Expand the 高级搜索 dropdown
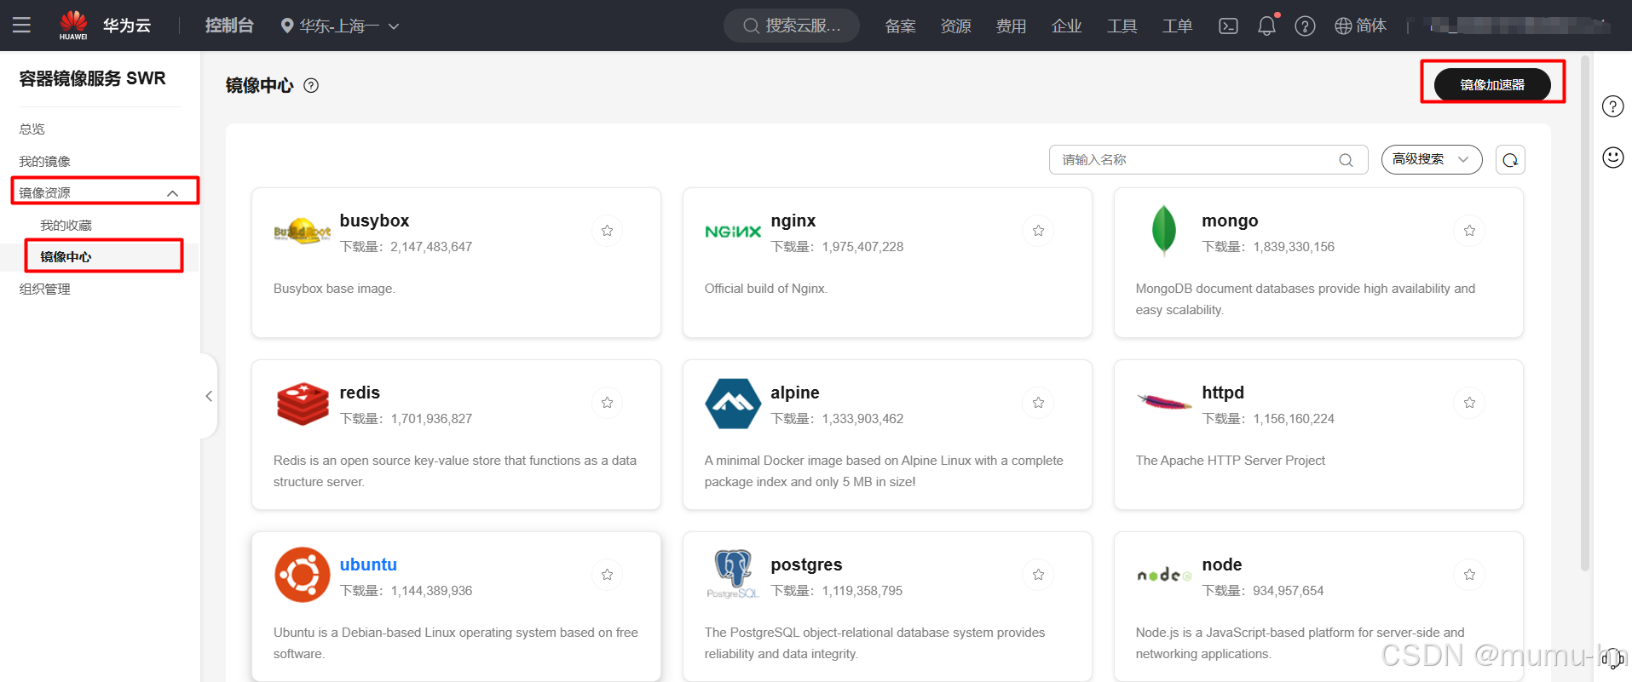Screen dimensions: 1632x682 (x=1431, y=160)
